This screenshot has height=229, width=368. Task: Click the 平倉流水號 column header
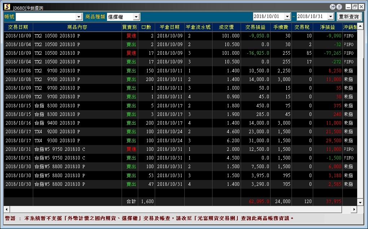[198, 27]
